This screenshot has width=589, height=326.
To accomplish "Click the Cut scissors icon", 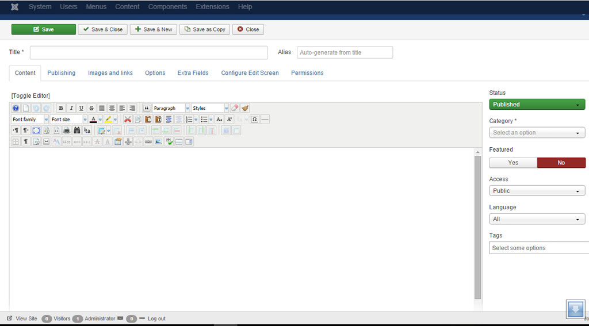I will 128,120.
